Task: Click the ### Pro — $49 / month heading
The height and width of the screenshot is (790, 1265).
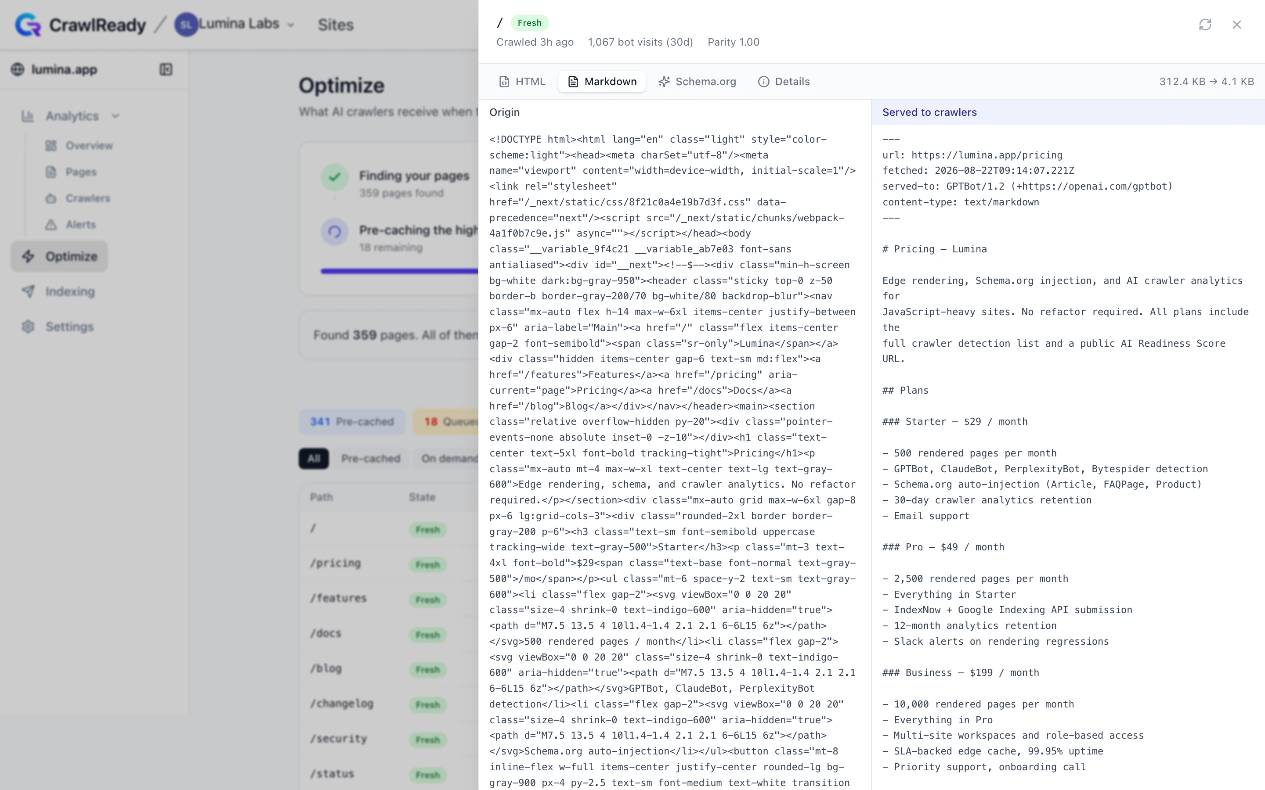Action: pos(943,547)
